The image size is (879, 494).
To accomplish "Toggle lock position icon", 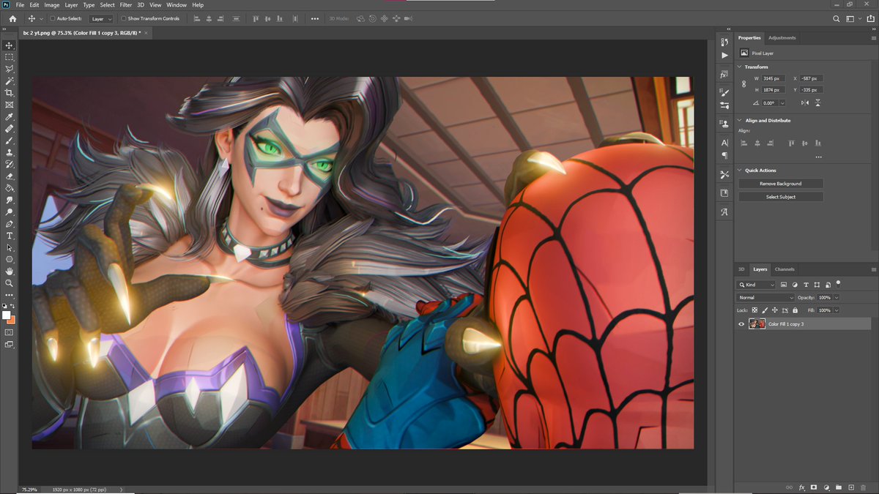I will [775, 310].
